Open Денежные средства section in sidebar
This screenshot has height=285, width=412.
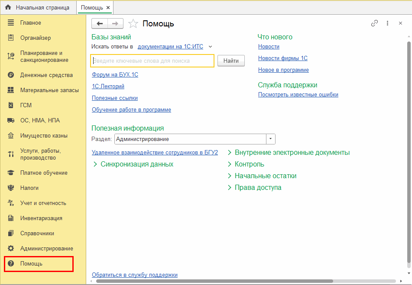[x=46, y=75]
